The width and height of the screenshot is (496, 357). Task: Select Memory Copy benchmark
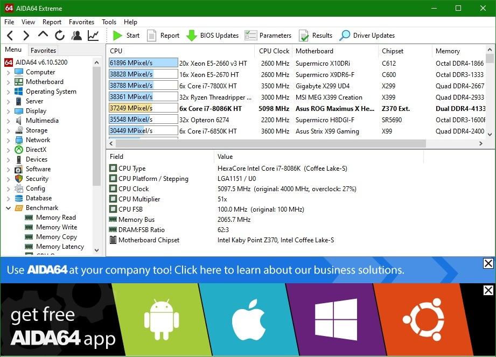pyautogui.click(x=57, y=237)
